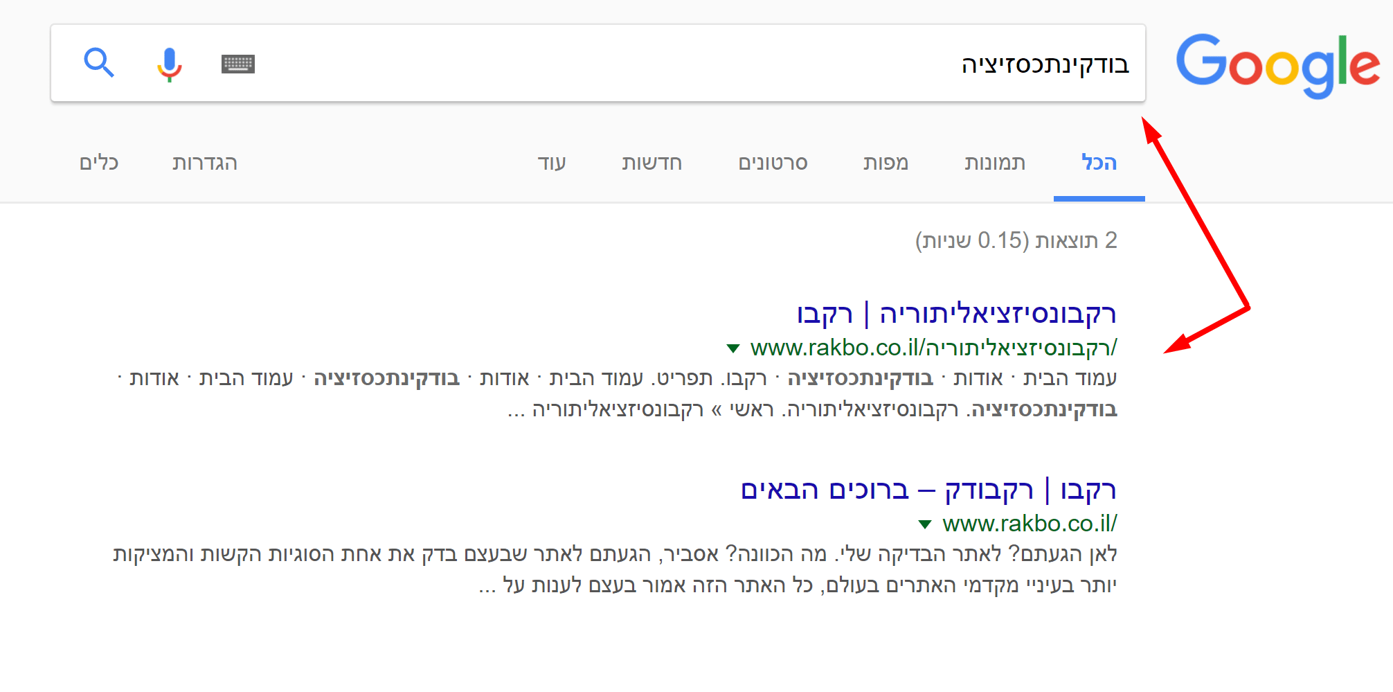Click the results count text 2 תוצאות

tap(1016, 240)
